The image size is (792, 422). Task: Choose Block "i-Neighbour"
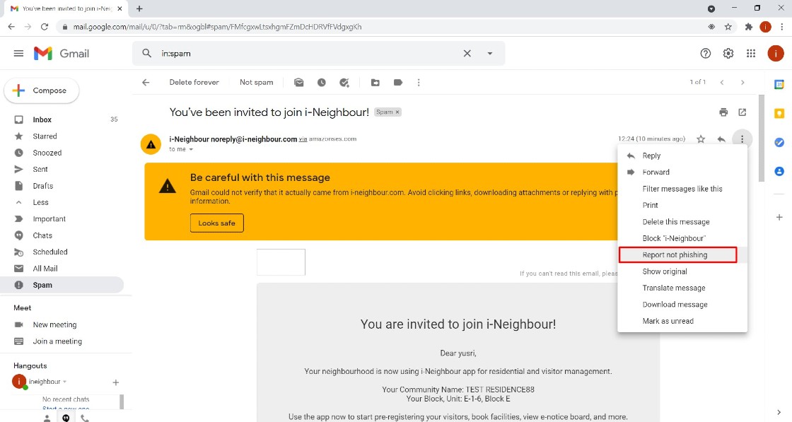point(682,238)
